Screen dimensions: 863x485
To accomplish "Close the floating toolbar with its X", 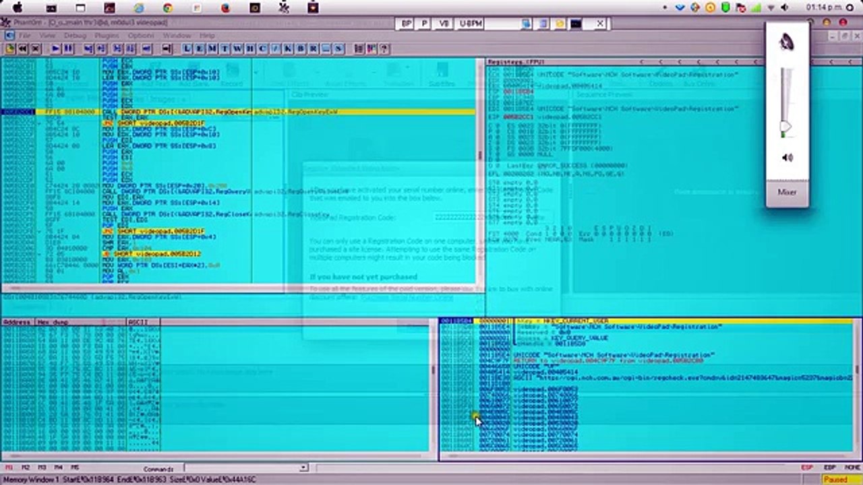I will point(600,24).
